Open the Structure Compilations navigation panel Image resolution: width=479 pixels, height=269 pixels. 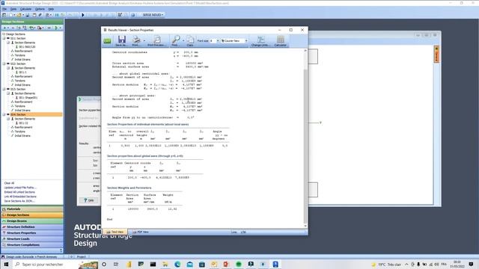click(31, 244)
